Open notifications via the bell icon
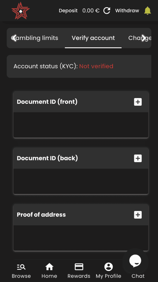The image size is (158, 282). tap(148, 11)
